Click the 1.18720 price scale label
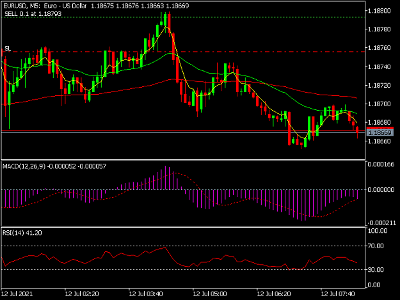The width and height of the screenshot is (400, 300). [x=380, y=85]
